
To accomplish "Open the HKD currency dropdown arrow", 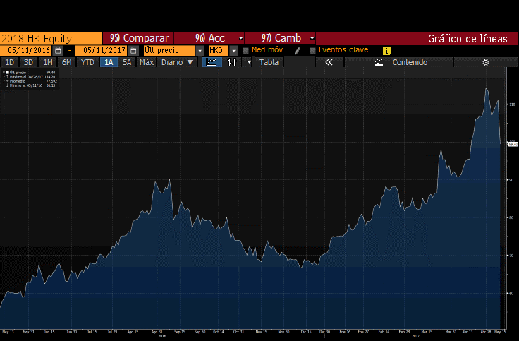I will (233, 51).
